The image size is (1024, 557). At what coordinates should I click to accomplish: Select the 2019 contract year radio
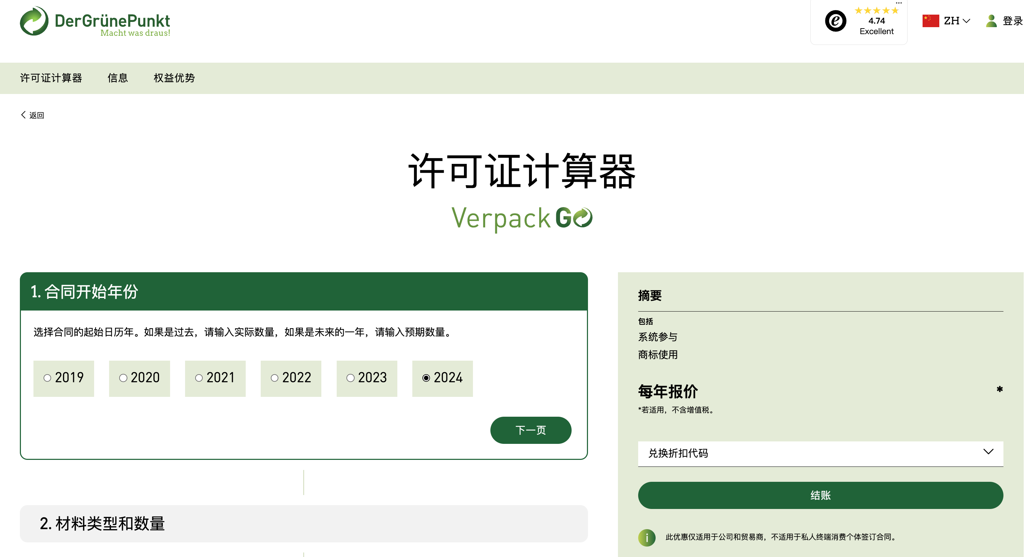(x=47, y=378)
